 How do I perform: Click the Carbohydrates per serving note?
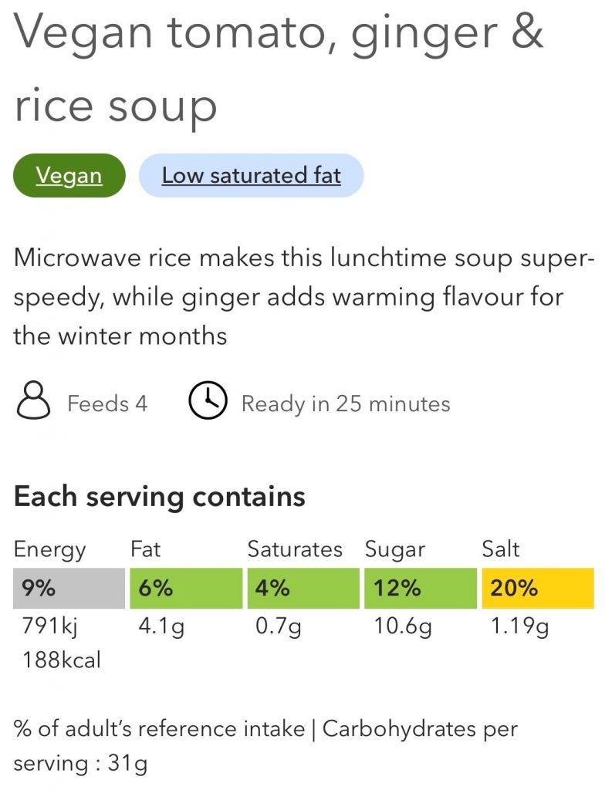pos(265,746)
